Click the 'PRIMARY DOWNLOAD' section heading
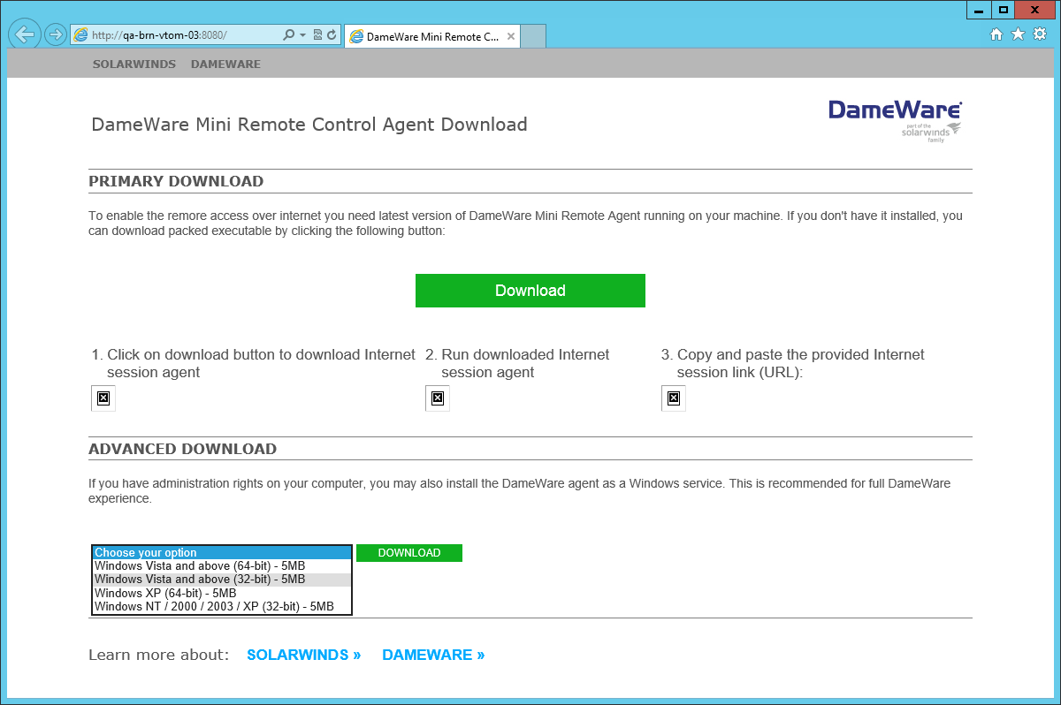1061x705 pixels. 176,181
